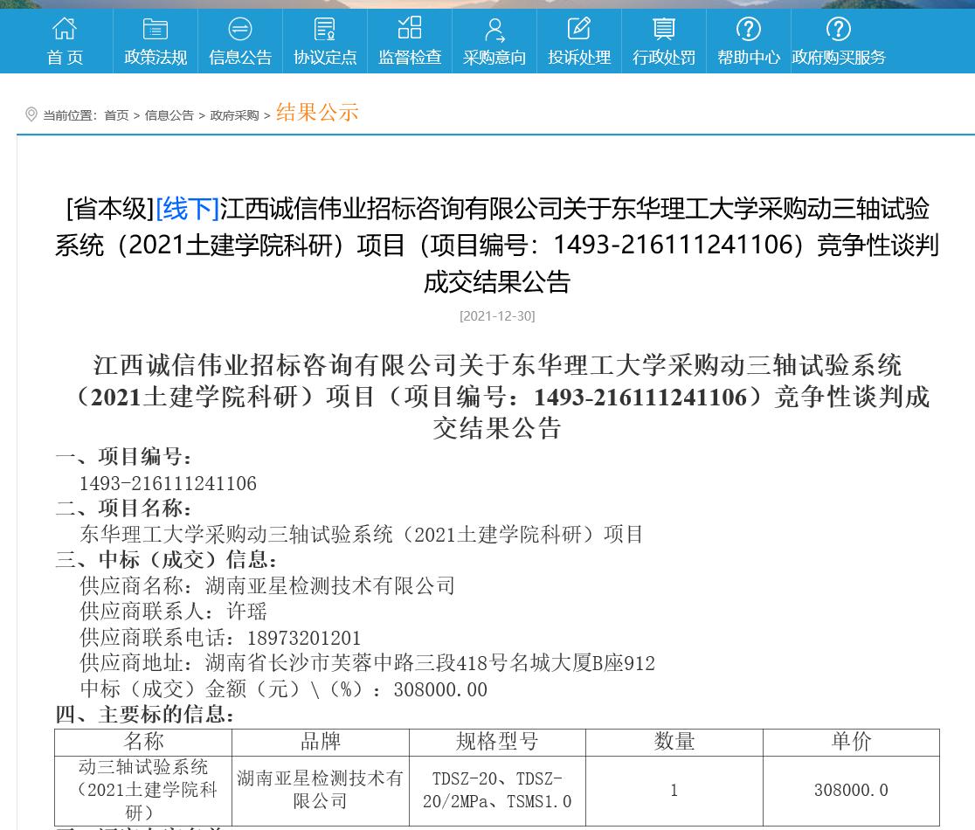Click the 监督检查 grid icon
The width and height of the screenshot is (975, 830).
[x=410, y=28]
